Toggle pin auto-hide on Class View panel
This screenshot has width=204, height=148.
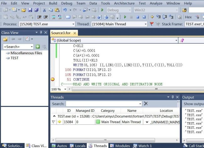(x=41, y=32)
